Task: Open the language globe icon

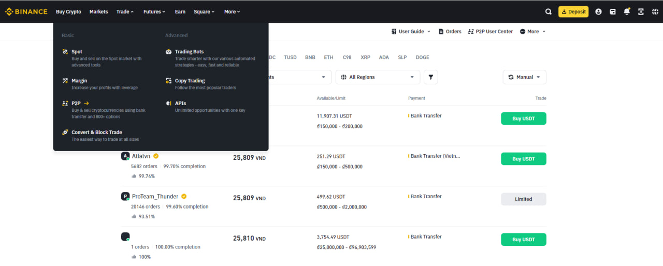Action: pos(655,11)
